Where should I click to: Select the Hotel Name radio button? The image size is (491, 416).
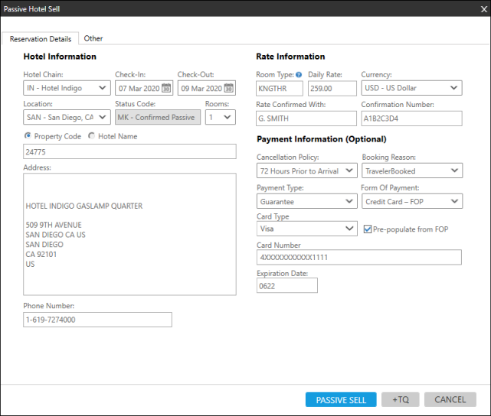tap(93, 136)
